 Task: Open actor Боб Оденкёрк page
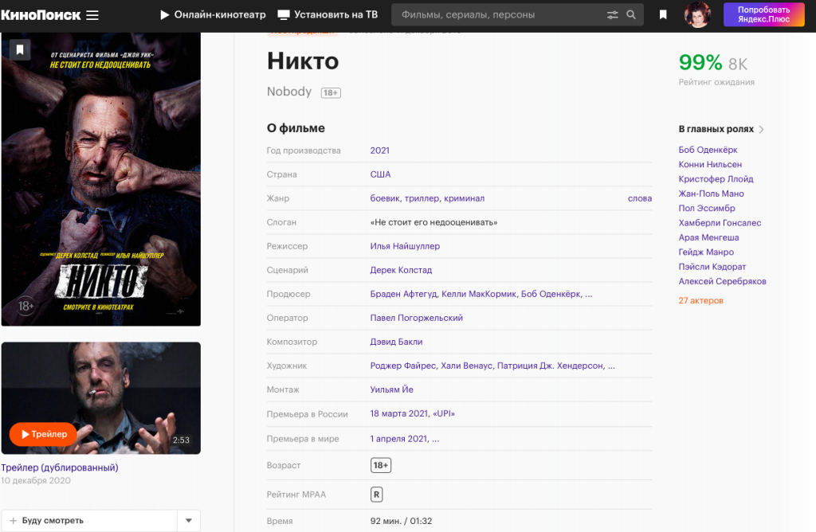(x=708, y=150)
